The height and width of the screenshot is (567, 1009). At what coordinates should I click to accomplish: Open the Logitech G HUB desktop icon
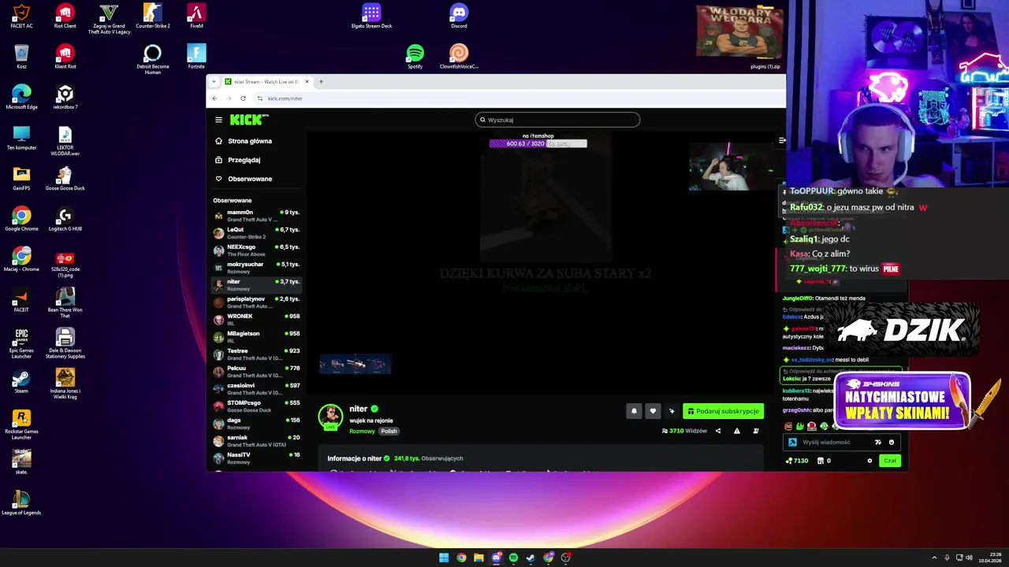(x=65, y=219)
